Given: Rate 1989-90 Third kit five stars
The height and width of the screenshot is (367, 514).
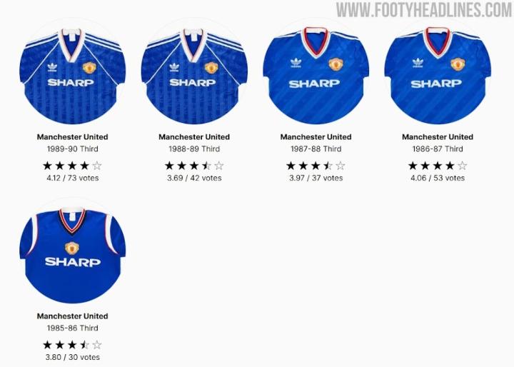Looking at the screenshot, I should [97, 166].
